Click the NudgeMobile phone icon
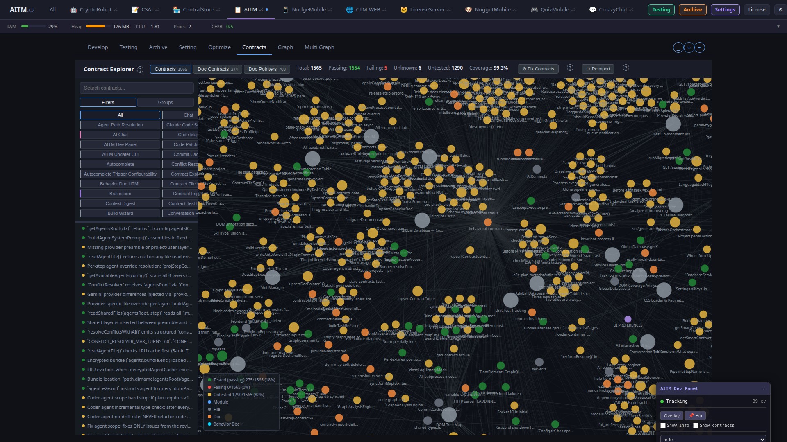Screen dimensions: 787x442 tap(286, 9)
